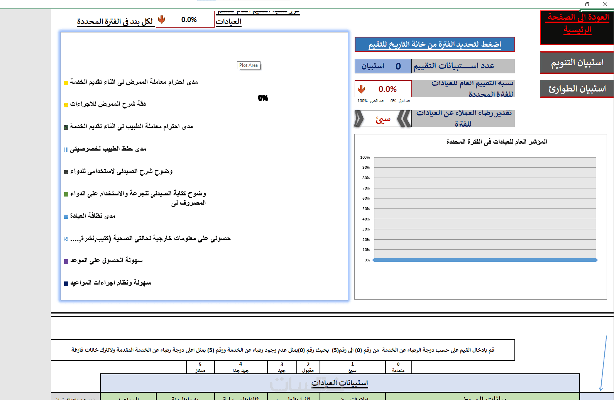
Task: Click the 0% axis label in right chart
Action: point(367,260)
